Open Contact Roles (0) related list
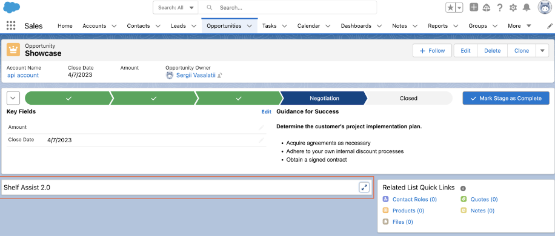This screenshot has width=555, height=236. pyautogui.click(x=414, y=199)
